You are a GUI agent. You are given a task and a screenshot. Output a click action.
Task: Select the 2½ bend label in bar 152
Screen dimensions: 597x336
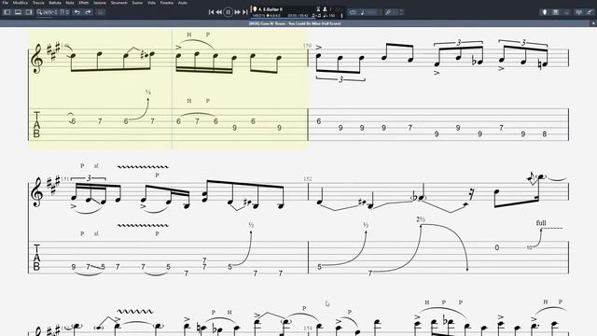pos(421,220)
